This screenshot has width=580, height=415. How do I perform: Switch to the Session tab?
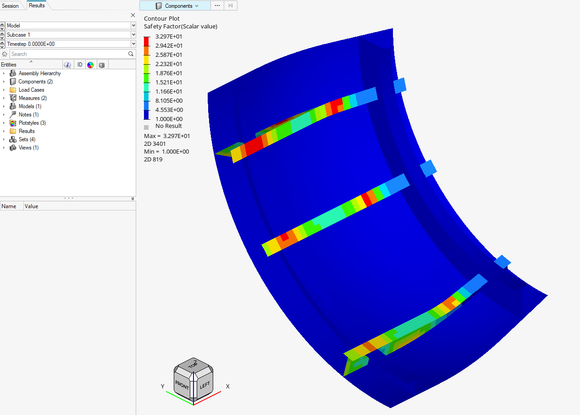pyautogui.click(x=12, y=6)
